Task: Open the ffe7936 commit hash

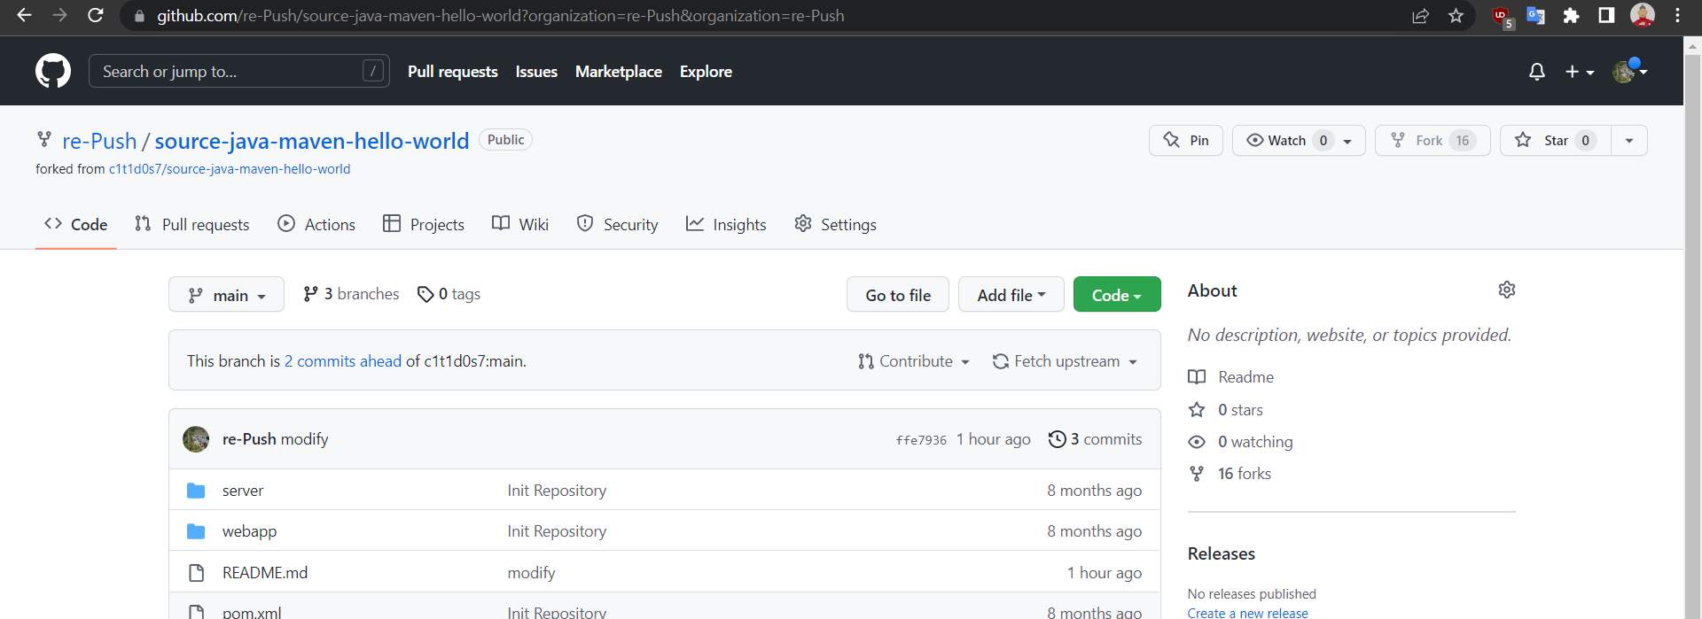Action: [x=921, y=440]
